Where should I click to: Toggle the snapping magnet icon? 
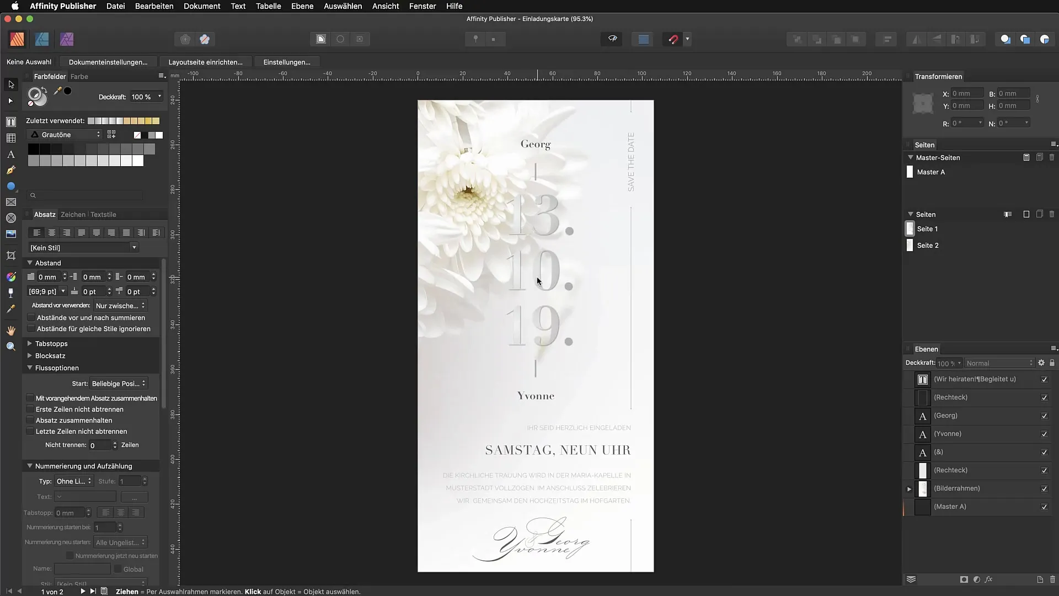[x=673, y=39]
